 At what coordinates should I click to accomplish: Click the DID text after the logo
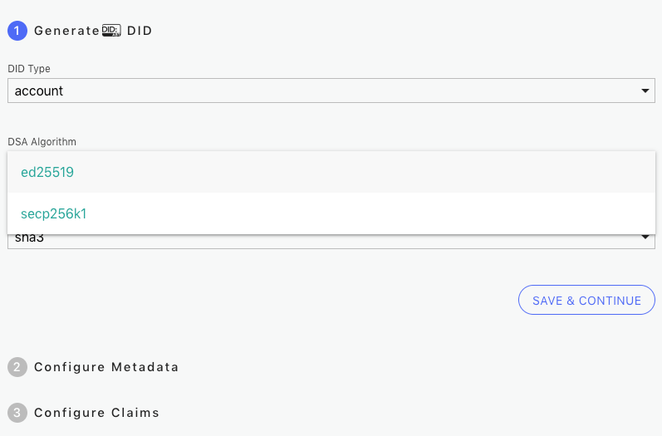pyautogui.click(x=140, y=31)
